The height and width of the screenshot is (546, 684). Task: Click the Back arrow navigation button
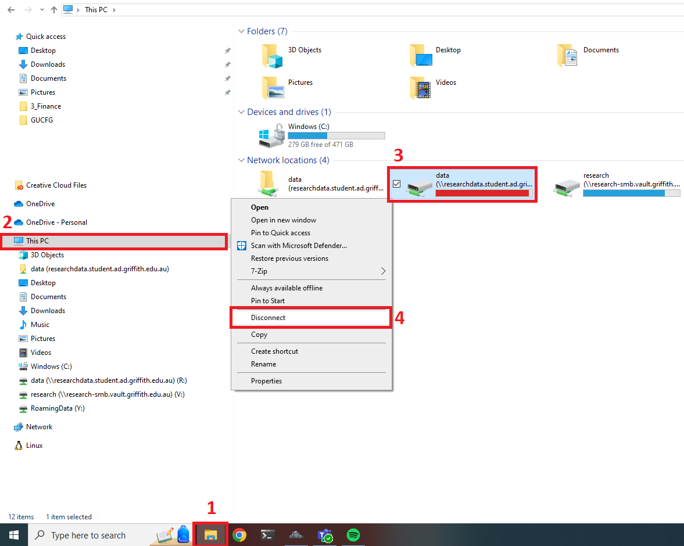click(11, 10)
